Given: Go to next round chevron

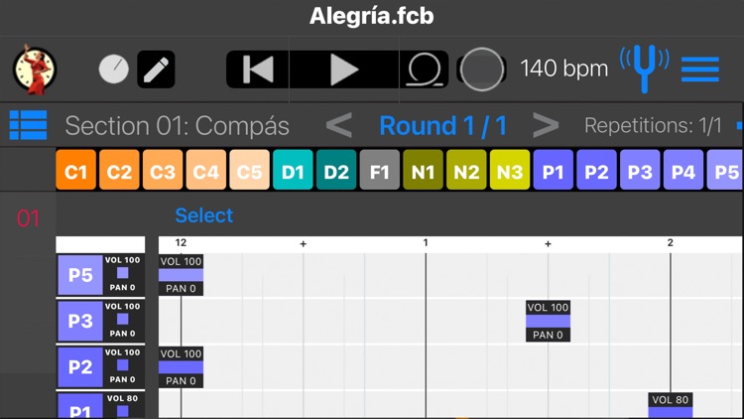Looking at the screenshot, I should (x=545, y=126).
